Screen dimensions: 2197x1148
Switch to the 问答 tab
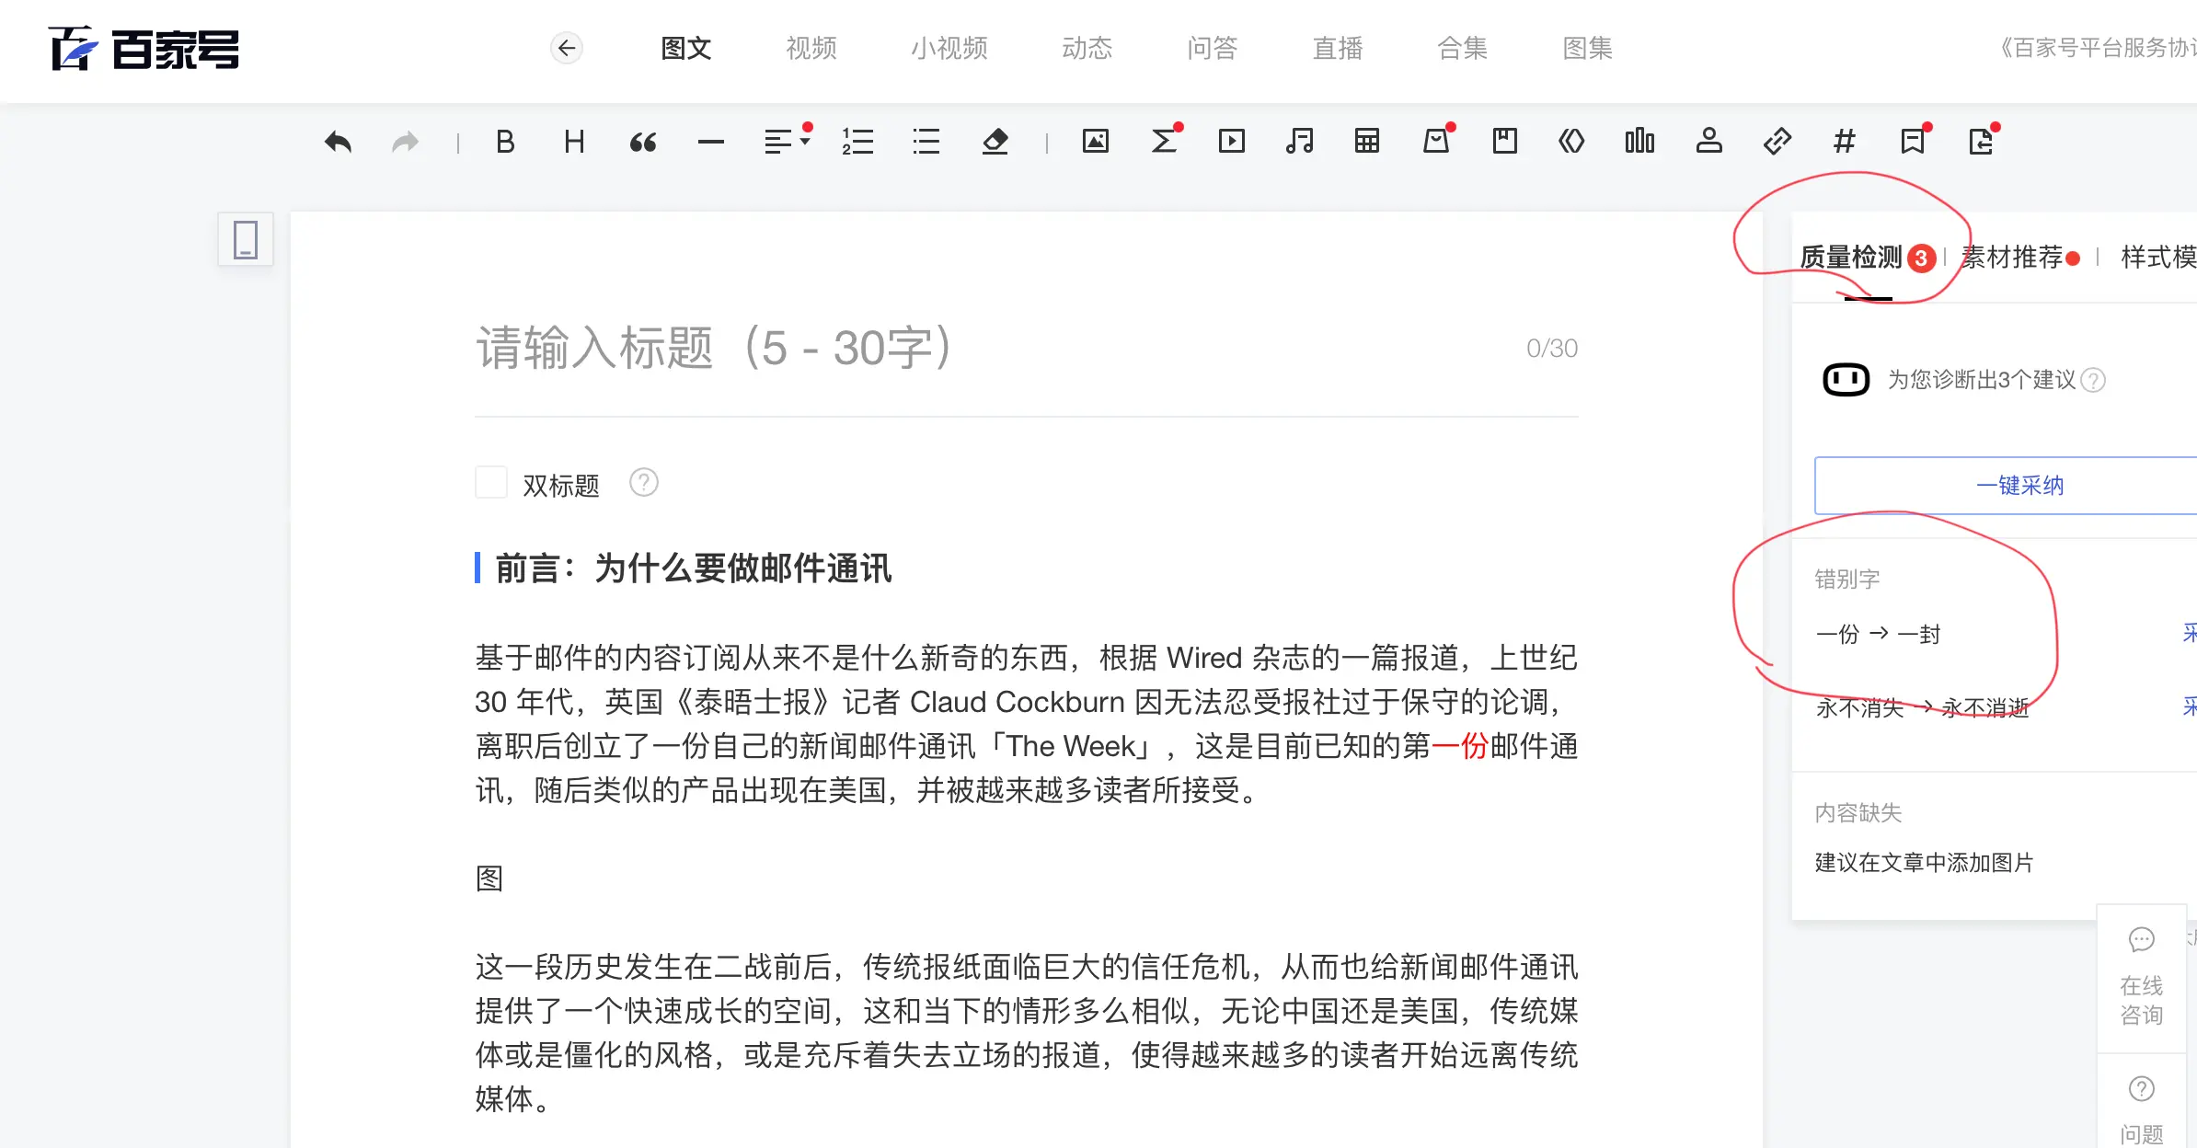click(x=1213, y=48)
